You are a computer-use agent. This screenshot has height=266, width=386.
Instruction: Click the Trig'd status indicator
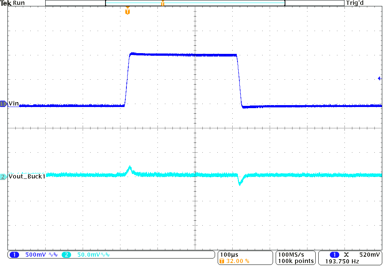[354, 3]
